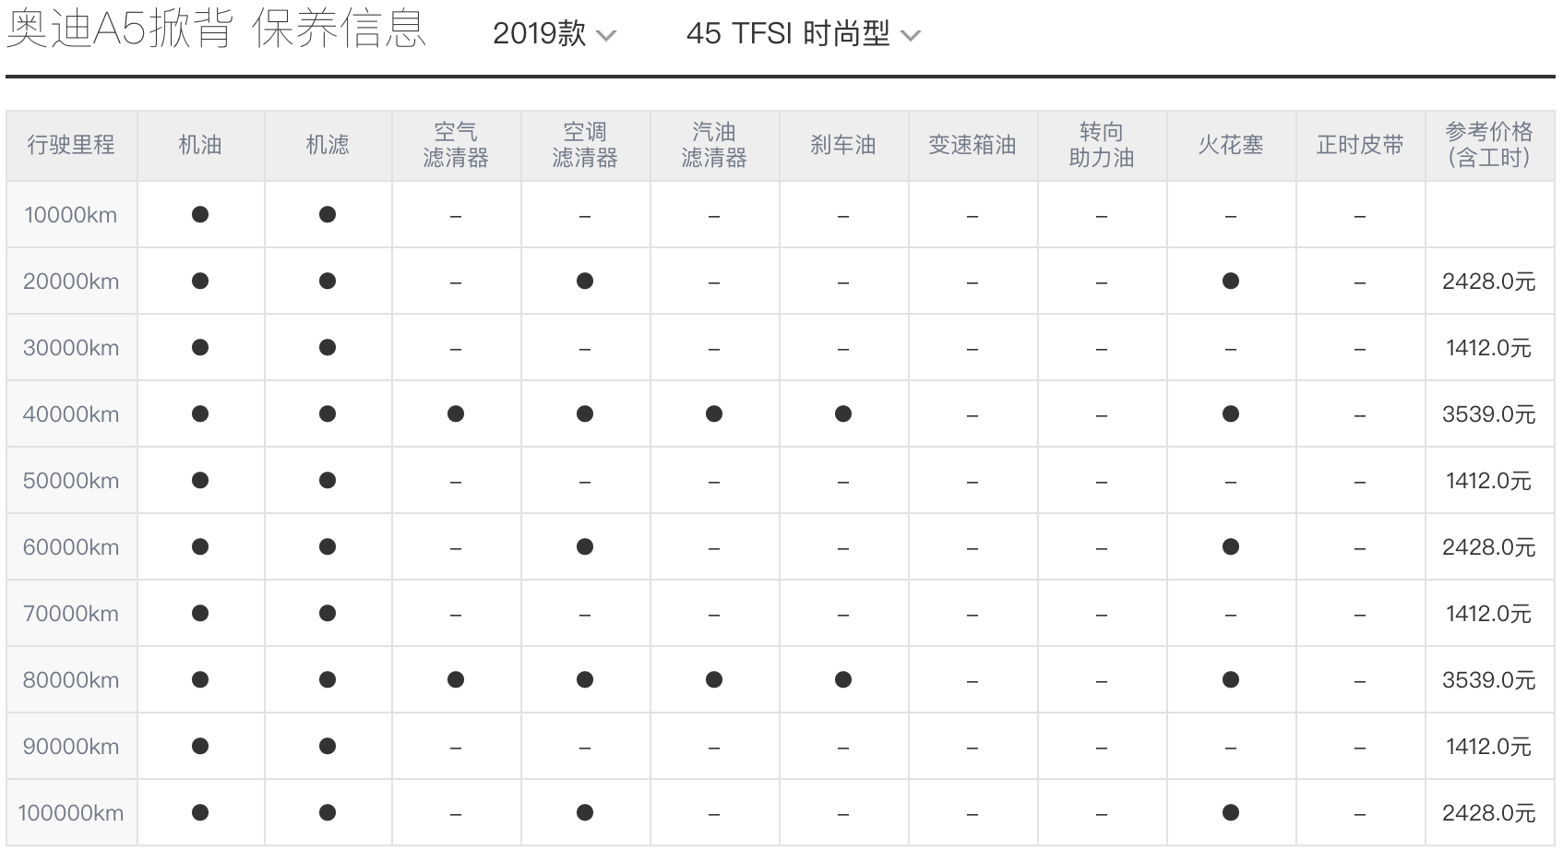Click the 2428.0元 price in 100000km row

pos(1489,813)
